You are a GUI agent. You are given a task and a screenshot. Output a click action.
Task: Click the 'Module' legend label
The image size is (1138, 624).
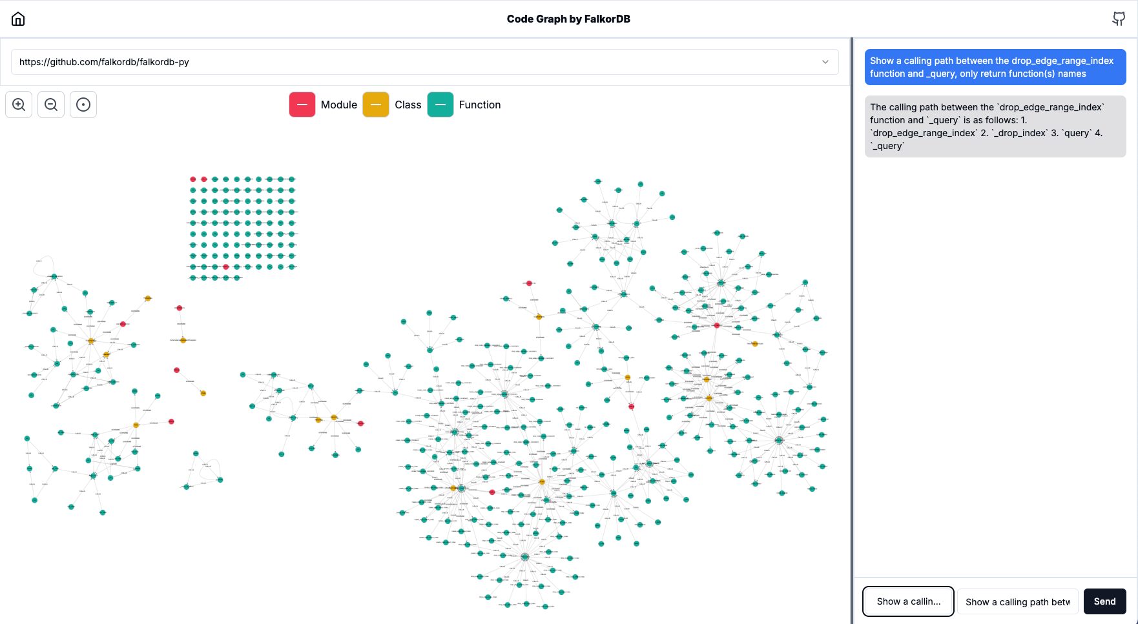point(339,105)
